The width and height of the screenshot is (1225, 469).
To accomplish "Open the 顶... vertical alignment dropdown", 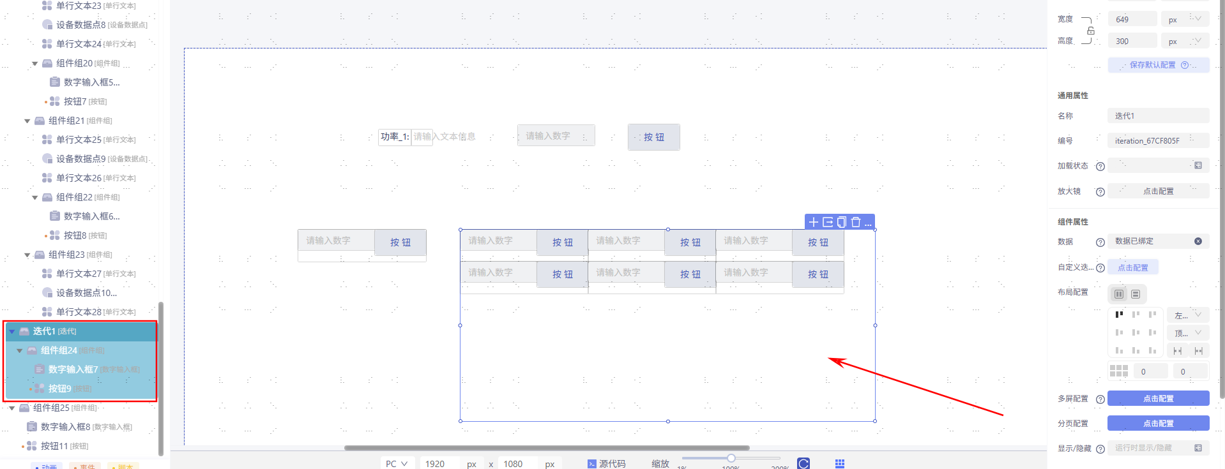I will (1188, 333).
